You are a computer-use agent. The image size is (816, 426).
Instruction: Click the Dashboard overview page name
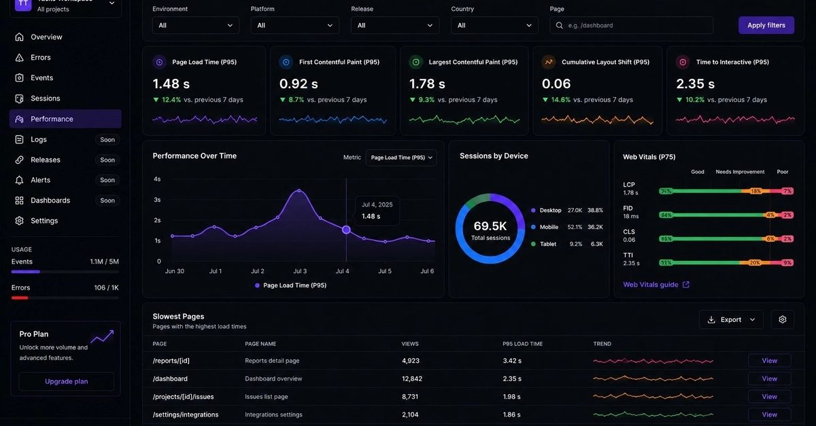coord(273,378)
